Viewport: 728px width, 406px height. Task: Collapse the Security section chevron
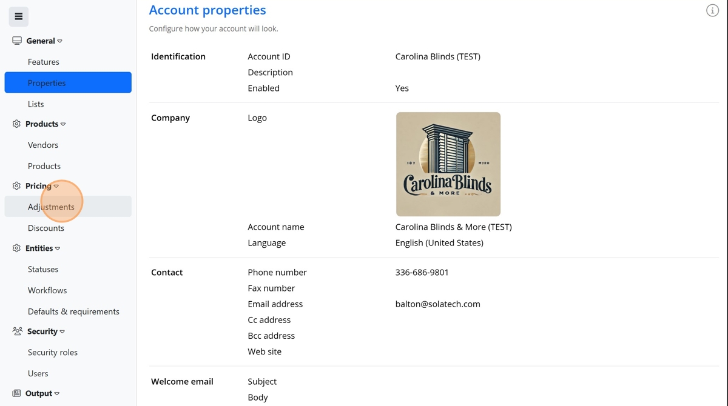[x=62, y=332]
